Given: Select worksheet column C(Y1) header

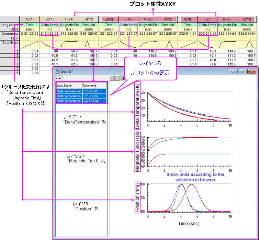Looking at the screenshot, I should pos(69,19).
